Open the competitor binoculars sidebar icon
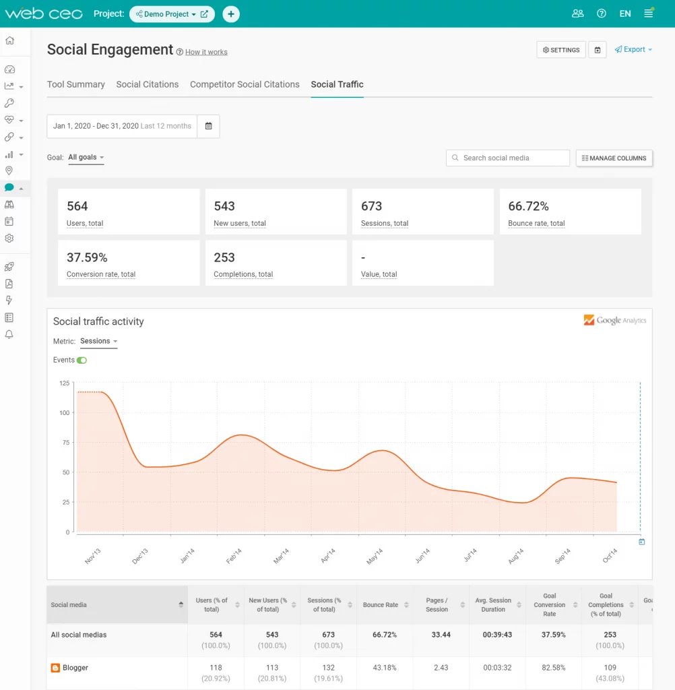This screenshot has height=690, width=675. pyautogui.click(x=9, y=205)
